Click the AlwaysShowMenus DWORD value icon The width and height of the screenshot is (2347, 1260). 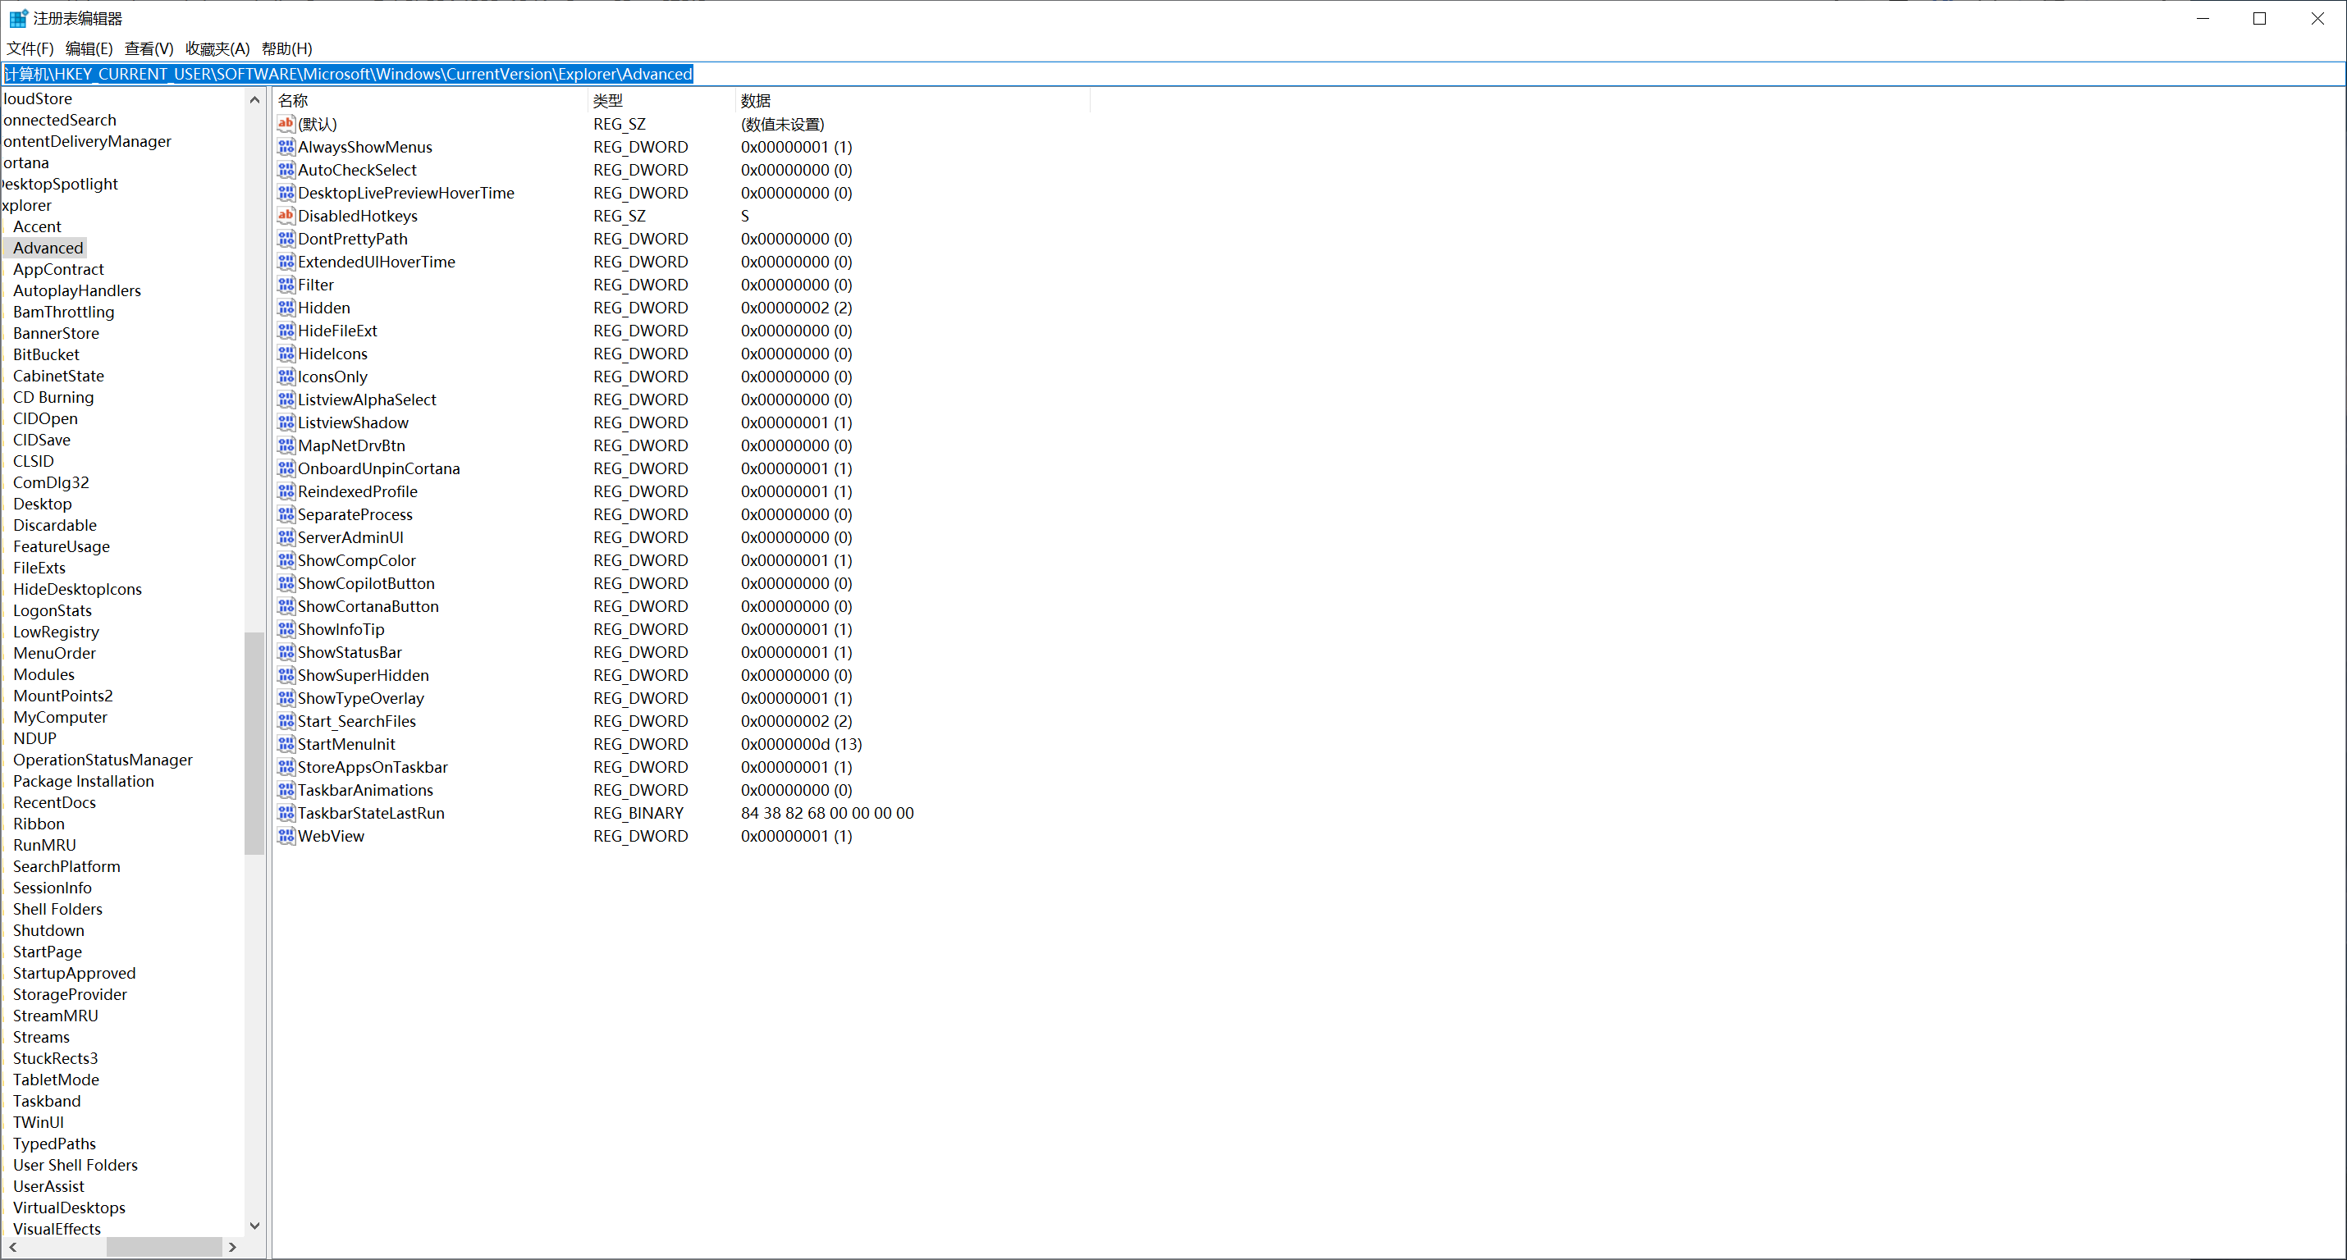pyautogui.click(x=286, y=147)
